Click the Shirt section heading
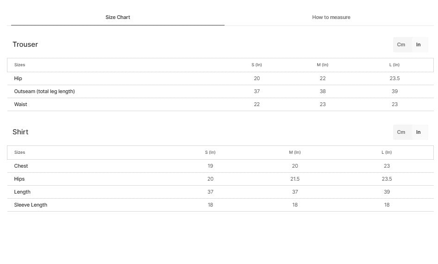Image resolution: width=438 pixels, height=264 pixels. [x=20, y=132]
